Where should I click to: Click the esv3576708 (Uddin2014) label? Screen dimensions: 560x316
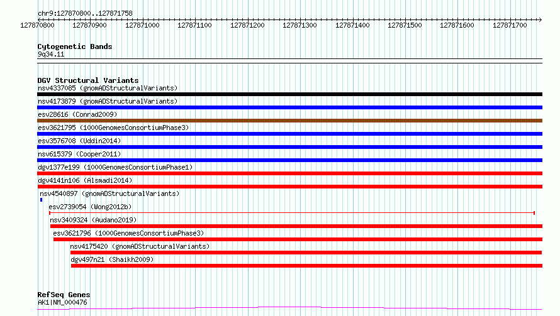coord(79,141)
